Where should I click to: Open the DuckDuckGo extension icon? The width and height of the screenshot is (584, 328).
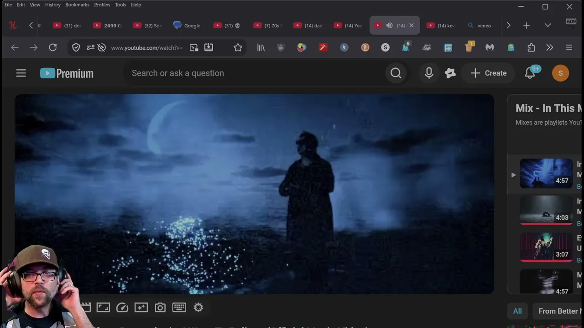(365, 47)
